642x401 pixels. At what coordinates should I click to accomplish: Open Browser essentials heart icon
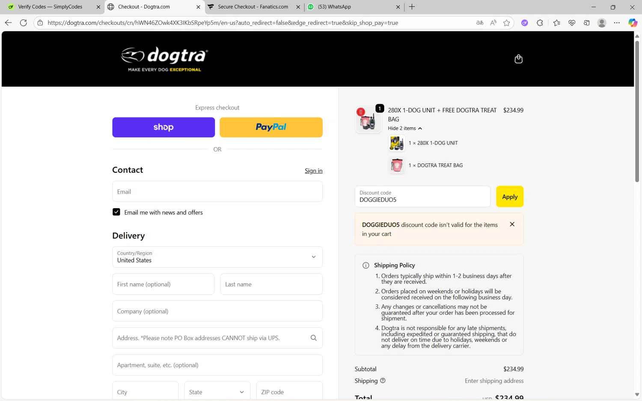click(572, 23)
